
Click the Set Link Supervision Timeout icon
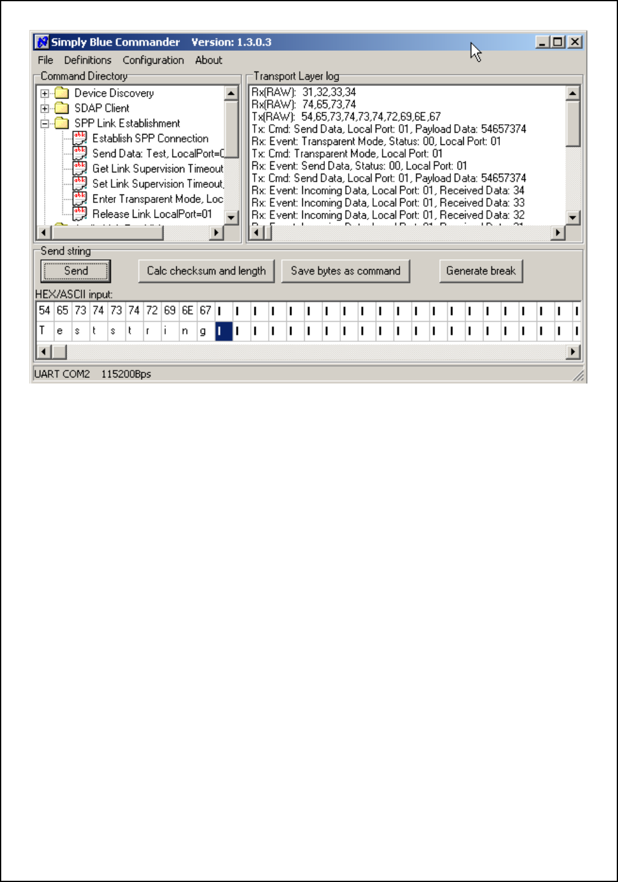point(80,183)
